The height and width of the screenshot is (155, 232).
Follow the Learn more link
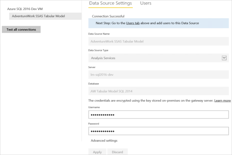click(x=222, y=101)
